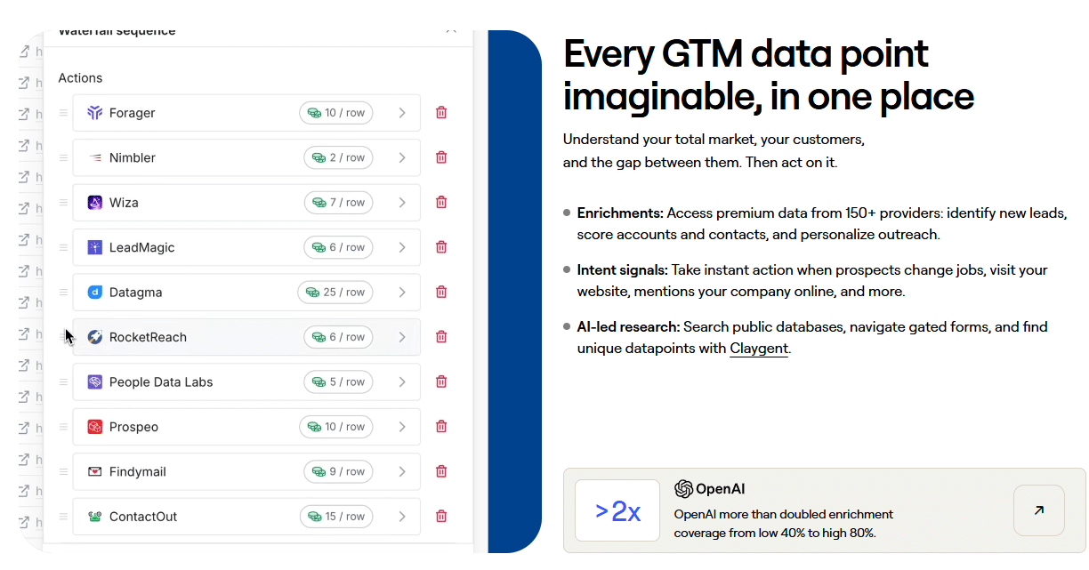This screenshot has height=570, width=1089.
Task: Open Findymail details via chevron
Action: point(402,471)
